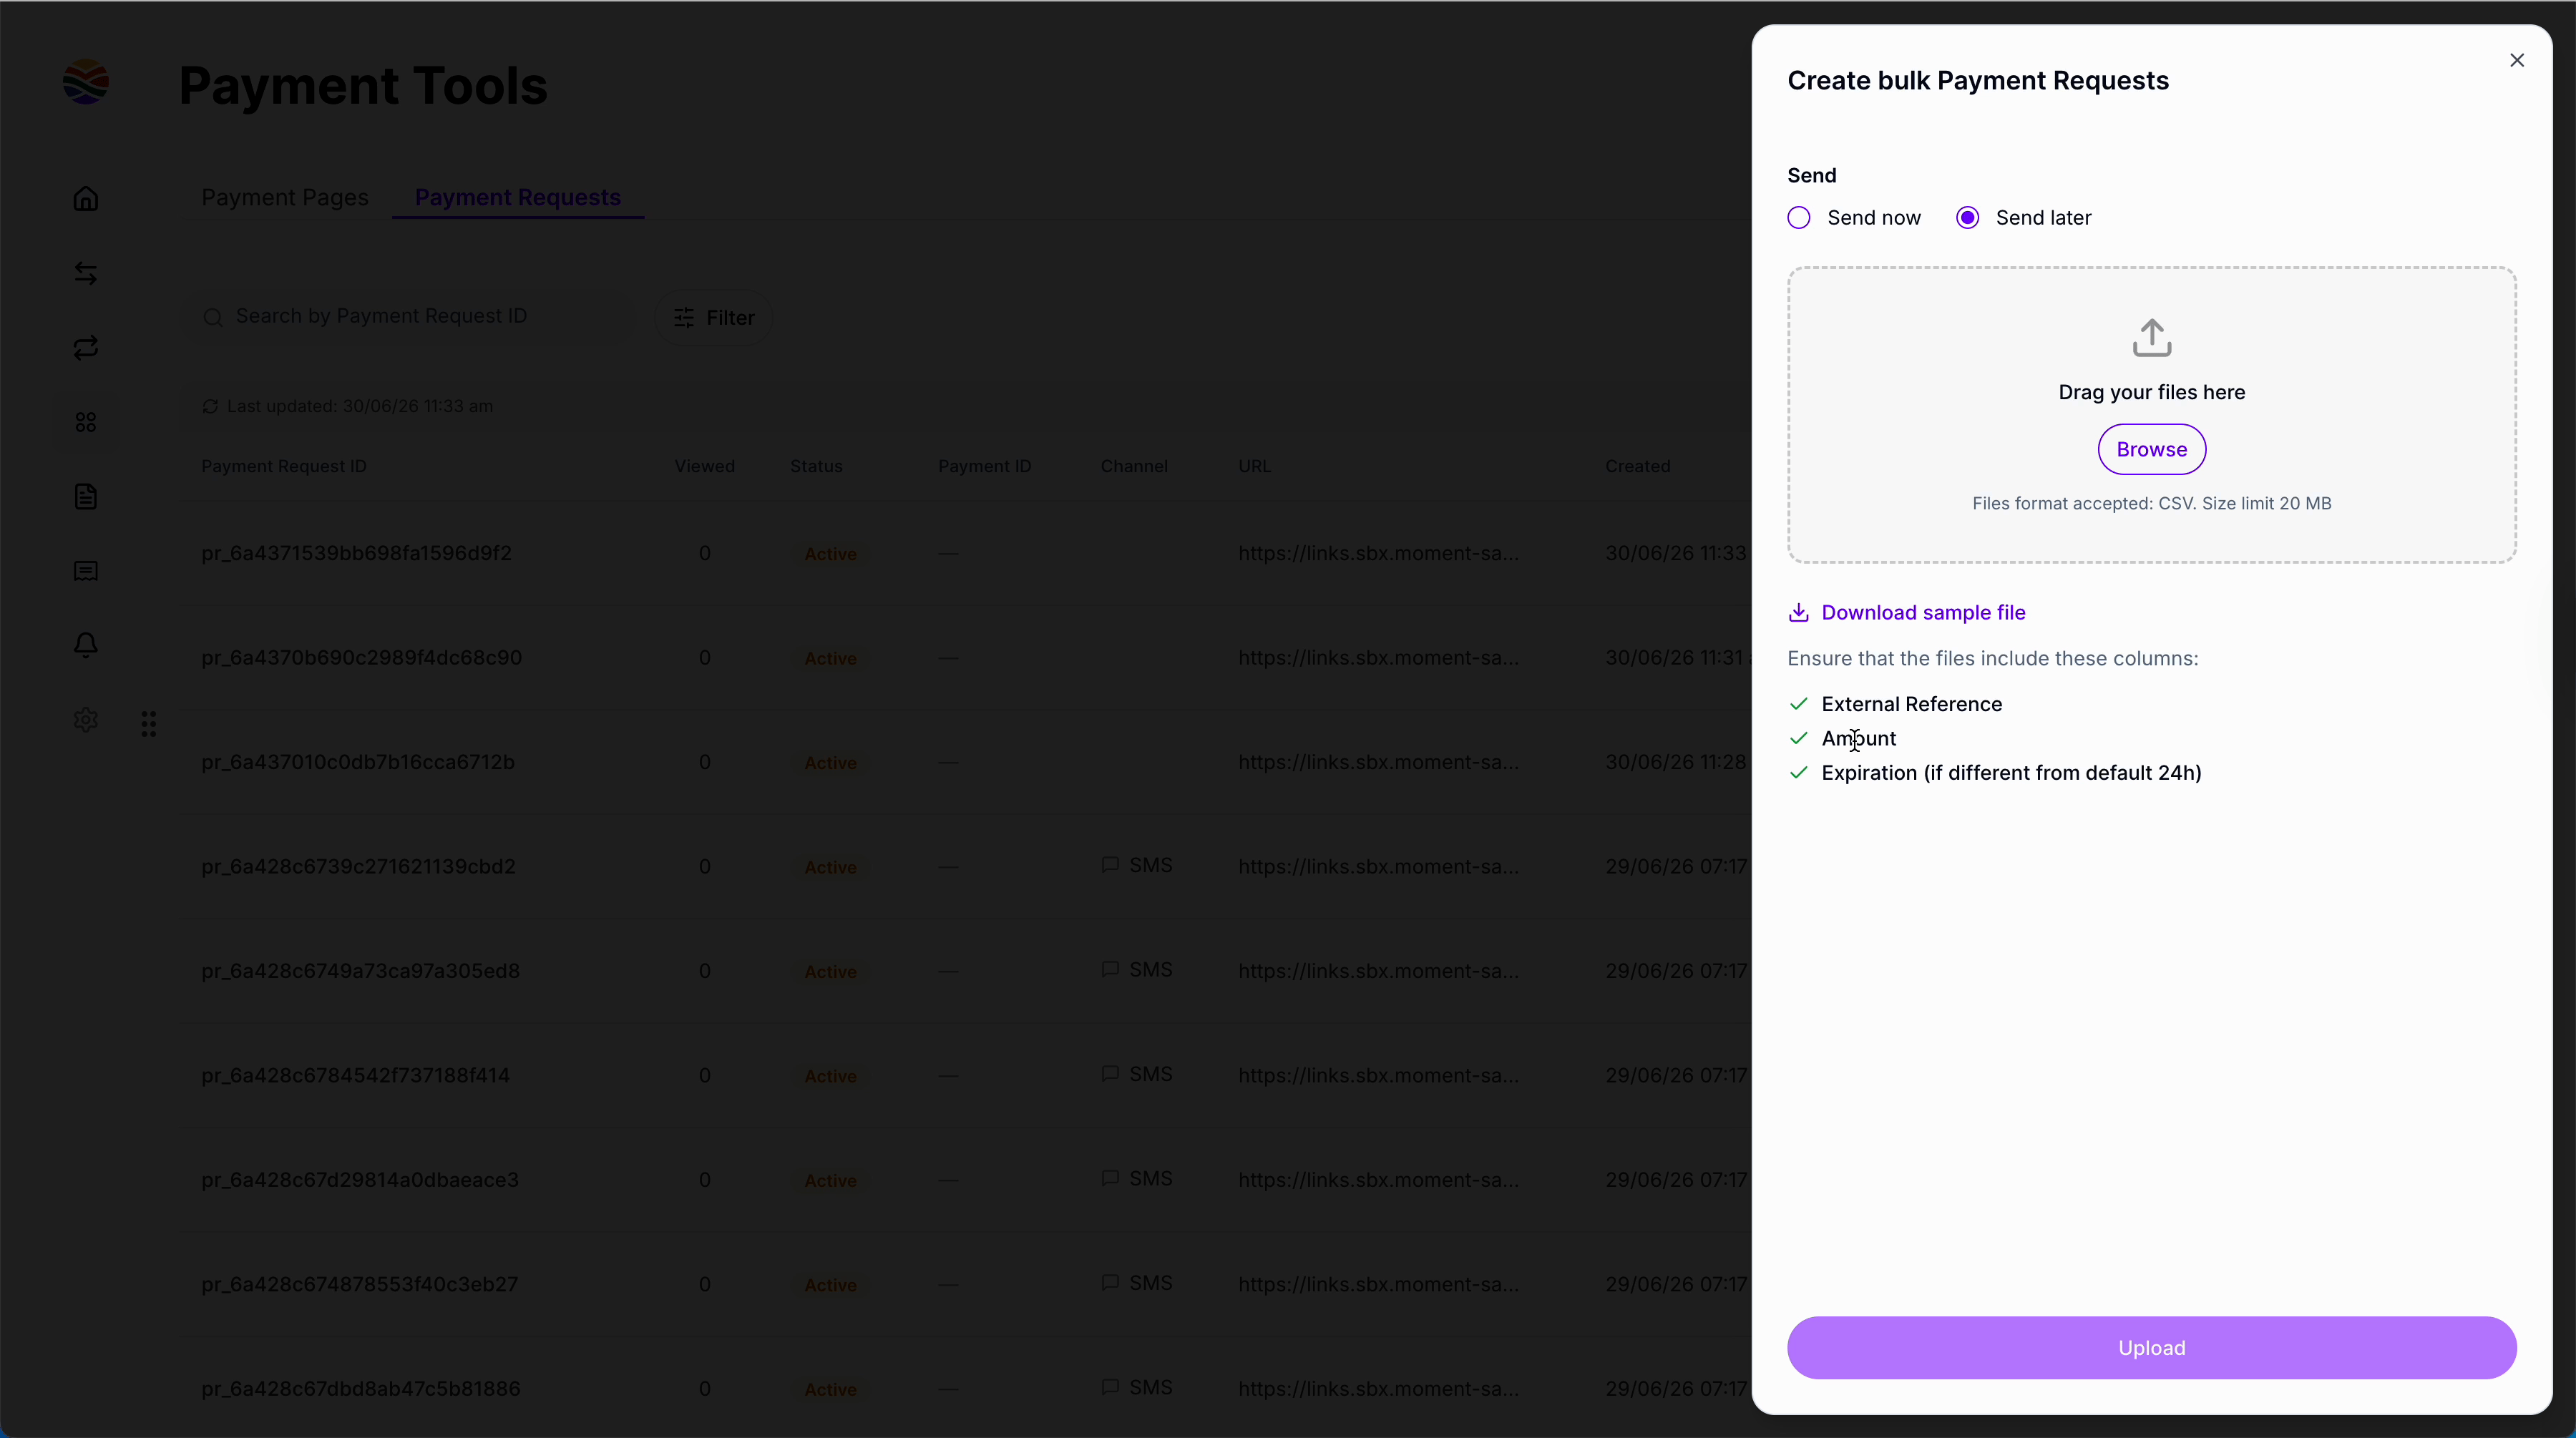Viewport: 2576px width, 1438px height.
Task: Click the green check beside Amount
Action: point(1798,738)
